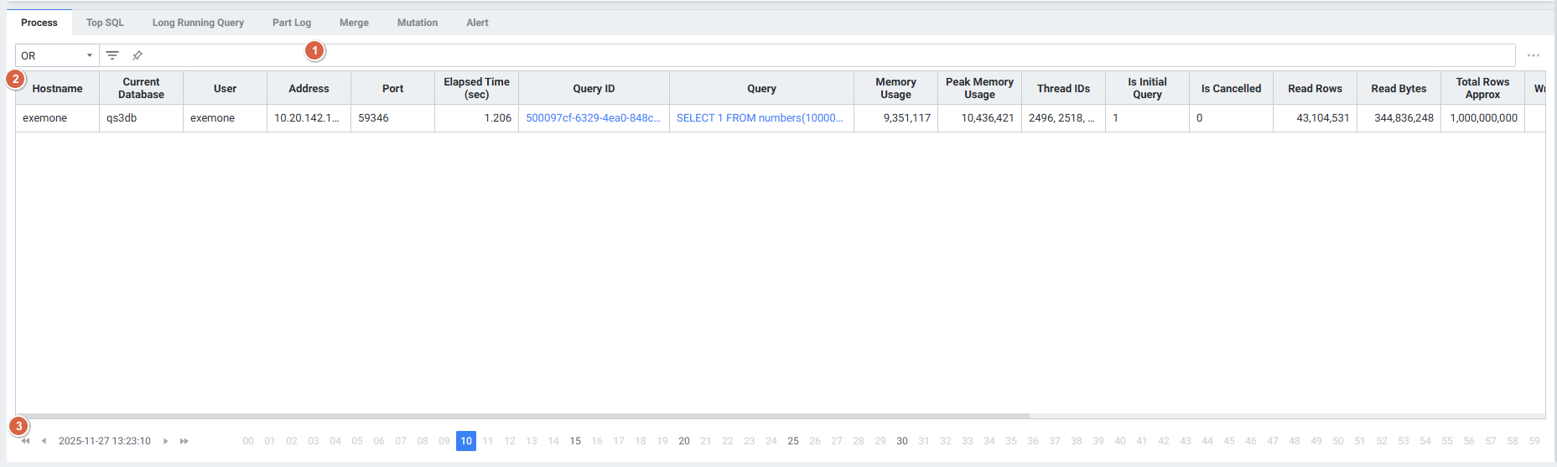This screenshot has width=1557, height=467.
Task: Click the pin icon in filter bar
Action: click(x=138, y=55)
